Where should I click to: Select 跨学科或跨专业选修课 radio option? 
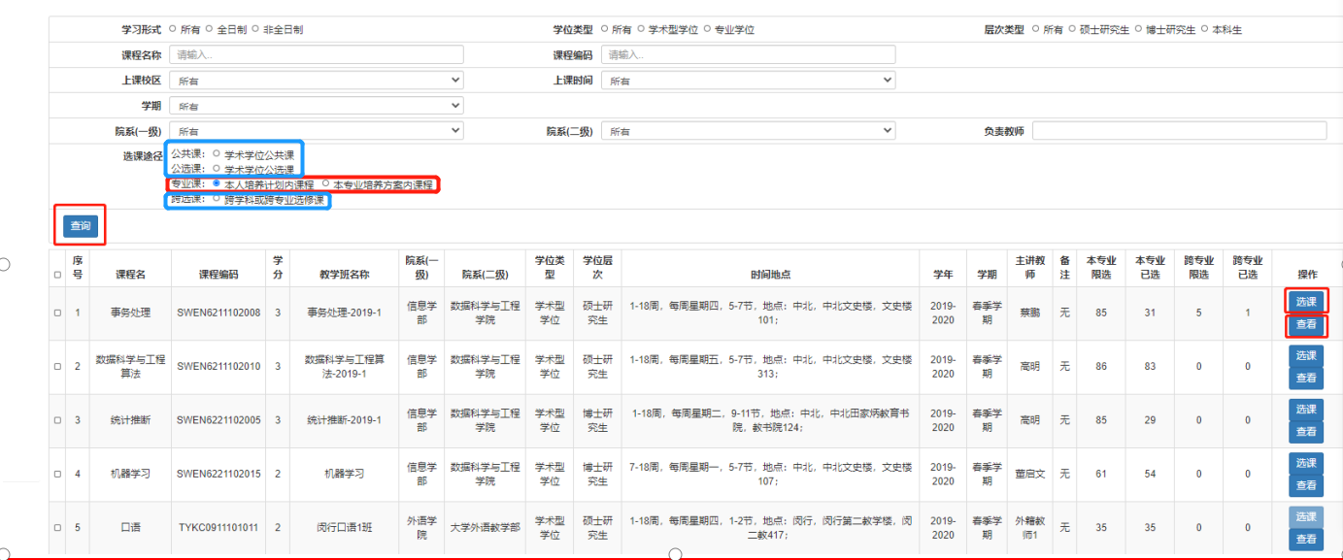[216, 199]
